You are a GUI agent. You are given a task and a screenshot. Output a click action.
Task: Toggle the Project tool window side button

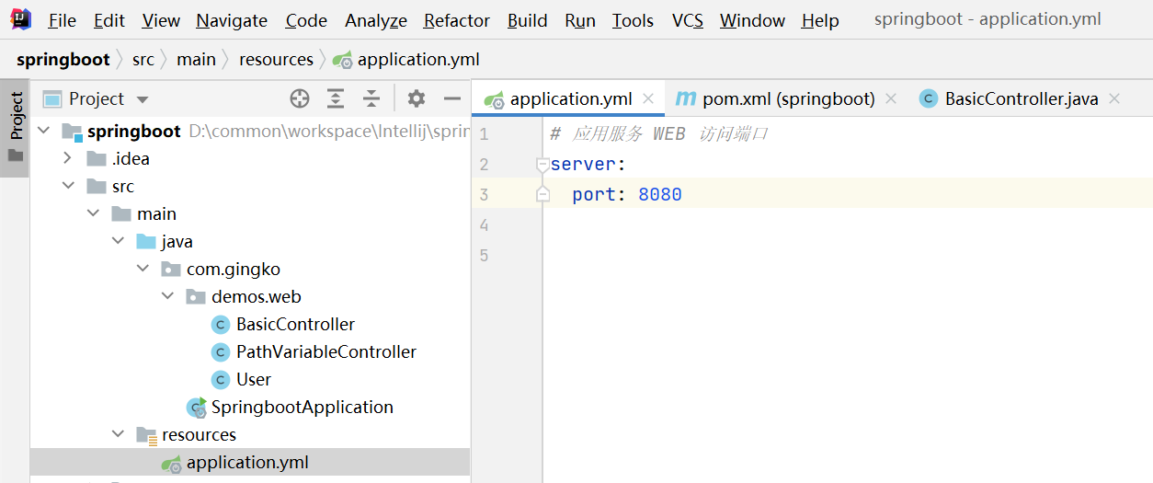click(x=15, y=128)
